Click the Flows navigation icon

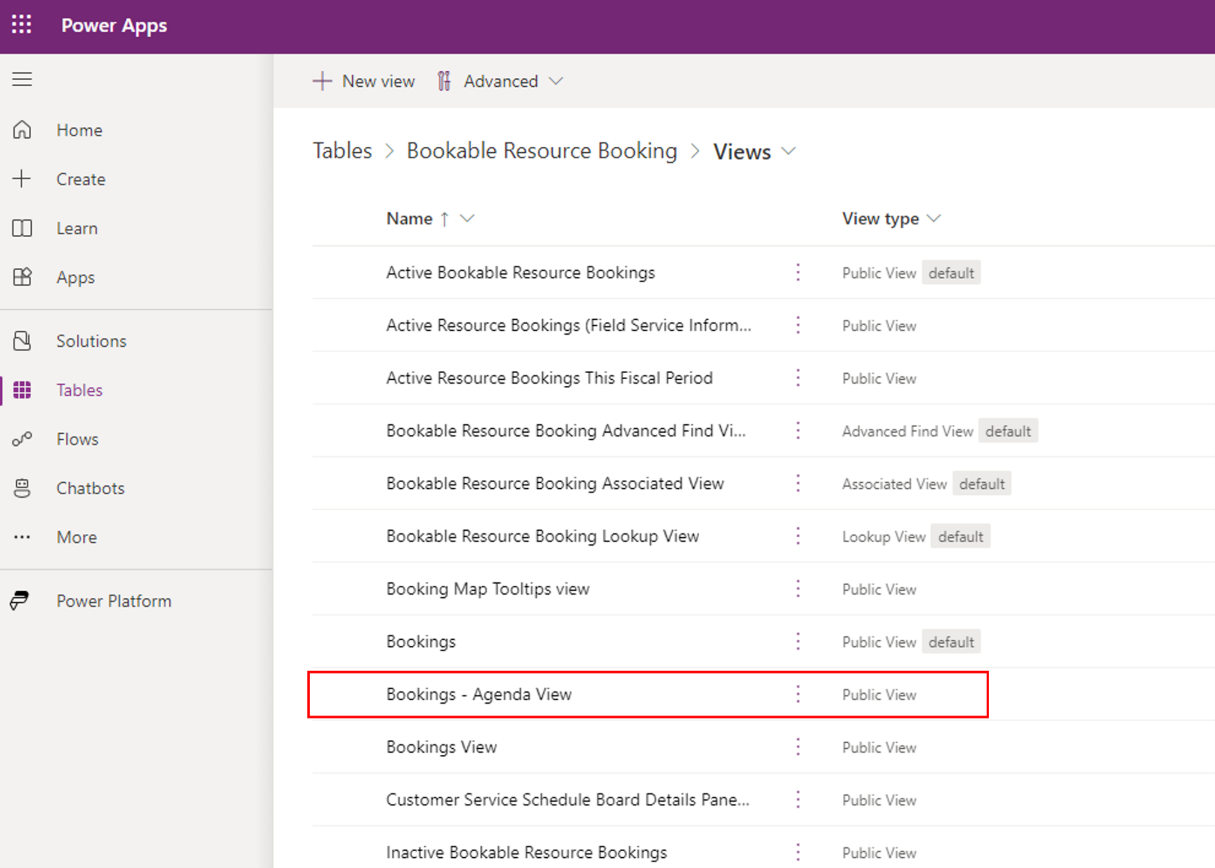point(23,438)
